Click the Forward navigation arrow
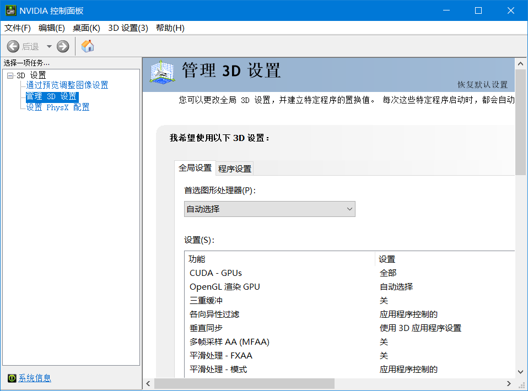This screenshot has width=528, height=391. pyautogui.click(x=62, y=46)
